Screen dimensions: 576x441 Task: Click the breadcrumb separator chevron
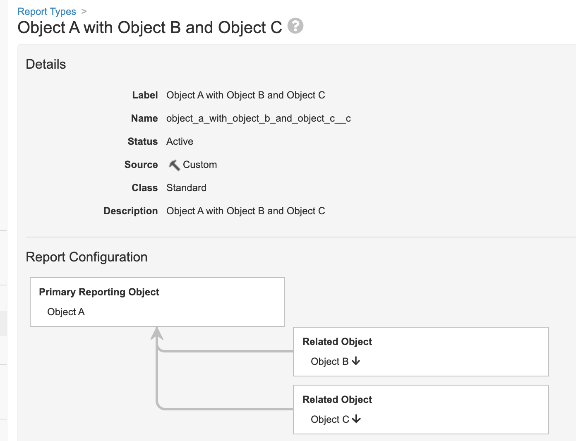pyautogui.click(x=84, y=12)
